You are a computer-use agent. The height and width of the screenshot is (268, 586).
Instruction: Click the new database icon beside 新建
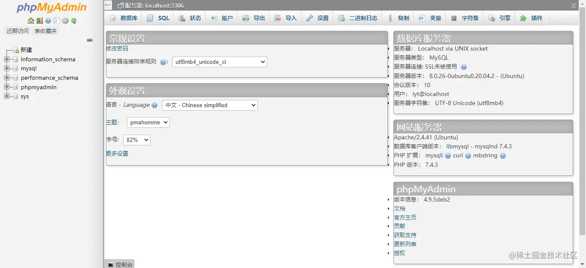(15, 50)
